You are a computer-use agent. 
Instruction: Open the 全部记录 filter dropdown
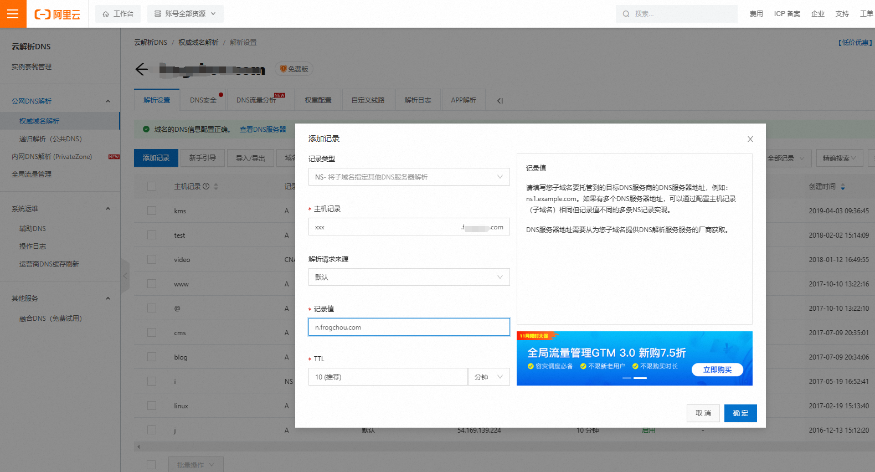[785, 158]
